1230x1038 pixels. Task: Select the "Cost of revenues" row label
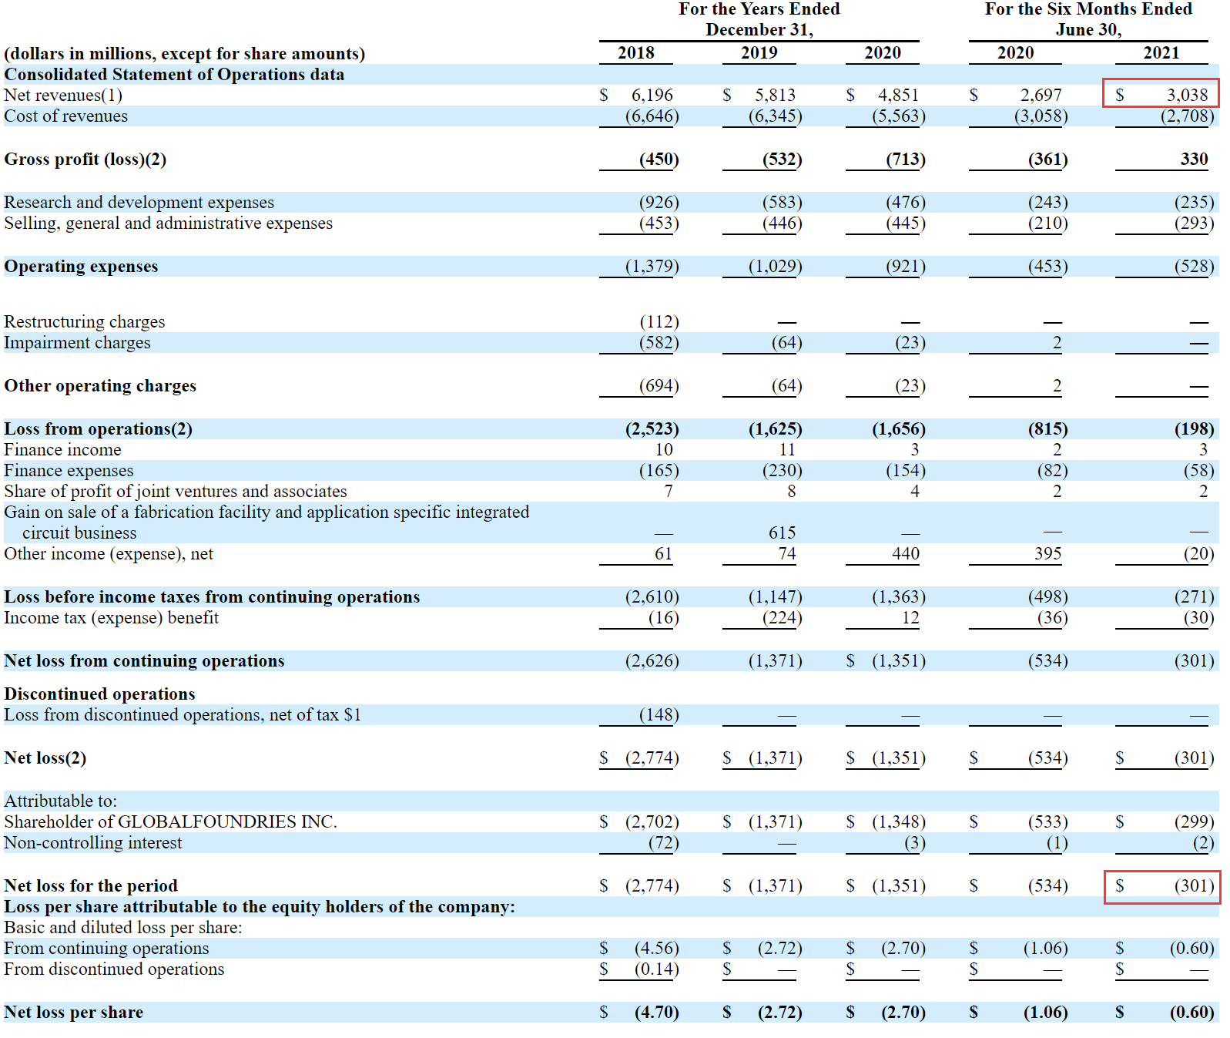pyautogui.click(x=66, y=116)
